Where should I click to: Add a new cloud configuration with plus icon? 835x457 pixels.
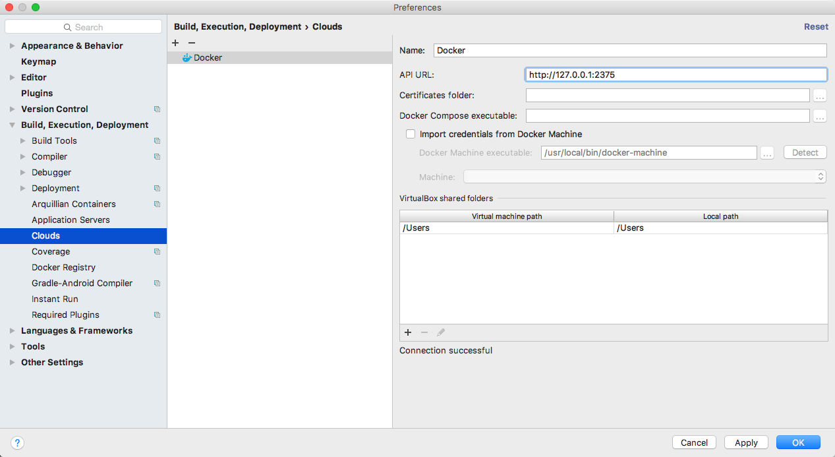pos(175,43)
